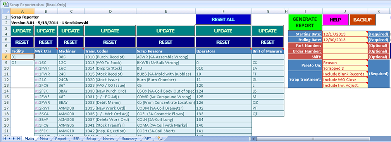391x142 pixels.
Task: Open the Summary sheet tab
Action: pyautogui.click(x=129, y=139)
